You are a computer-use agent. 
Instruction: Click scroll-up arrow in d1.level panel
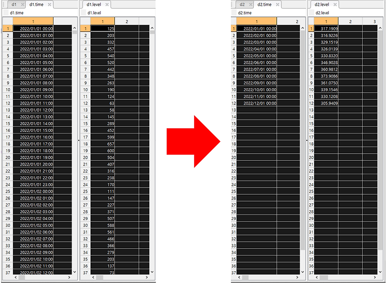tap(152, 28)
